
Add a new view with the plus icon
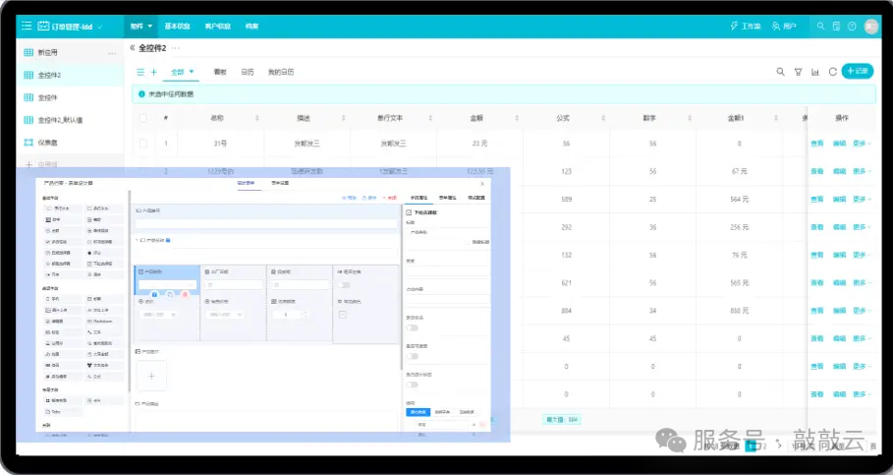click(x=154, y=72)
